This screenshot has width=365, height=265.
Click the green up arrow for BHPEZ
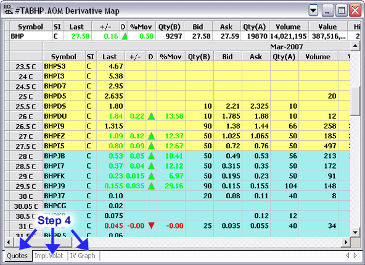point(151,136)
